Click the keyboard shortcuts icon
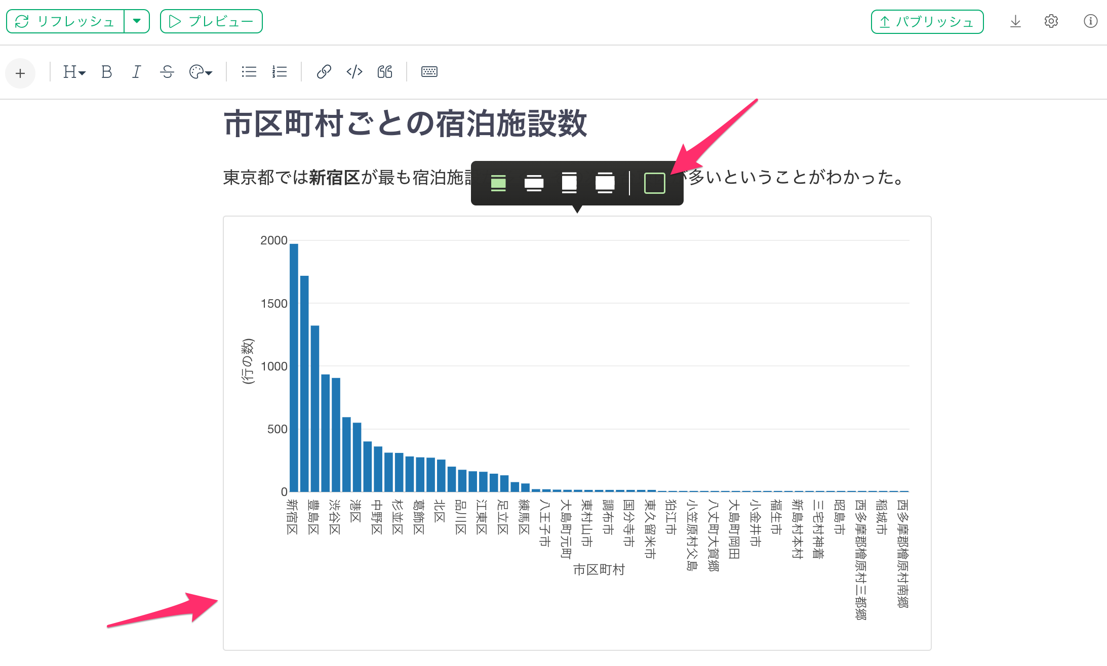This screenshot has height=666, width=1107. coord(429,72)
